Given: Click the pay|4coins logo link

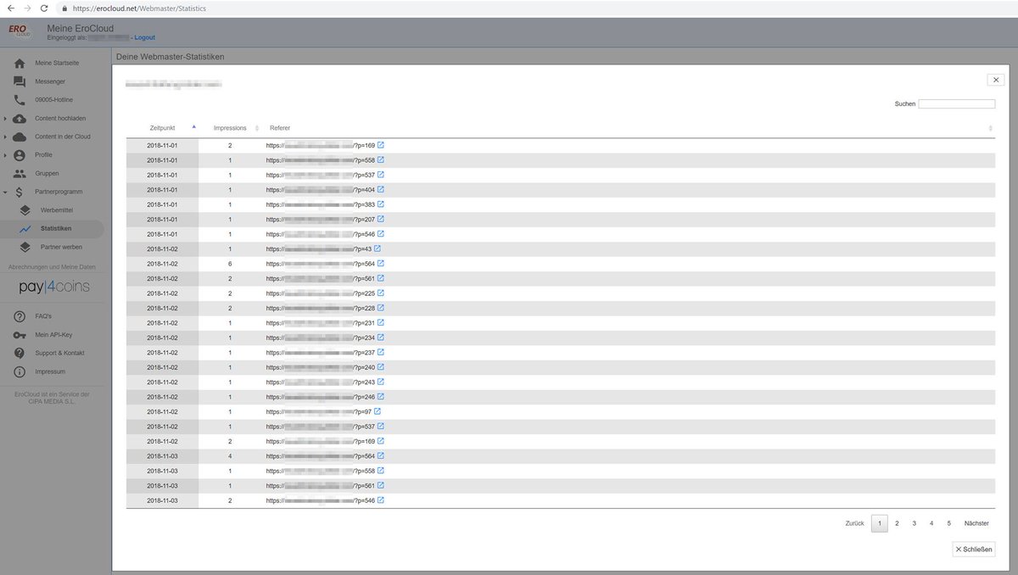Looking at the screenshot, I should point(54,287).
